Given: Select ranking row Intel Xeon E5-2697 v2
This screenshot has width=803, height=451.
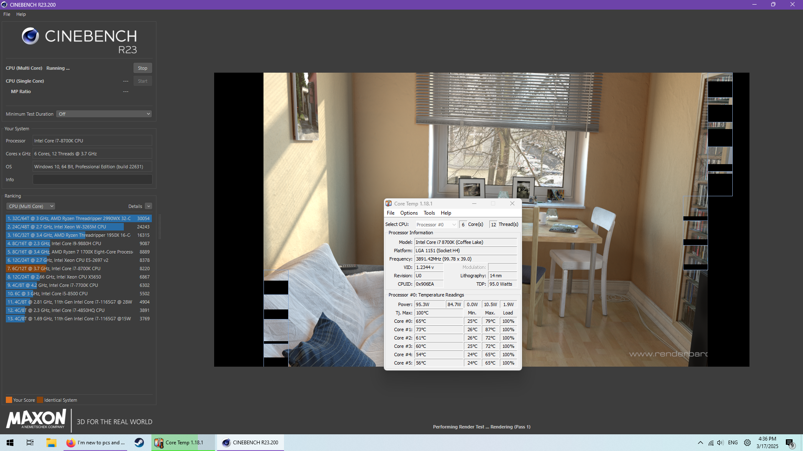Looking at the screenshot, I should [x=79, y=260].
